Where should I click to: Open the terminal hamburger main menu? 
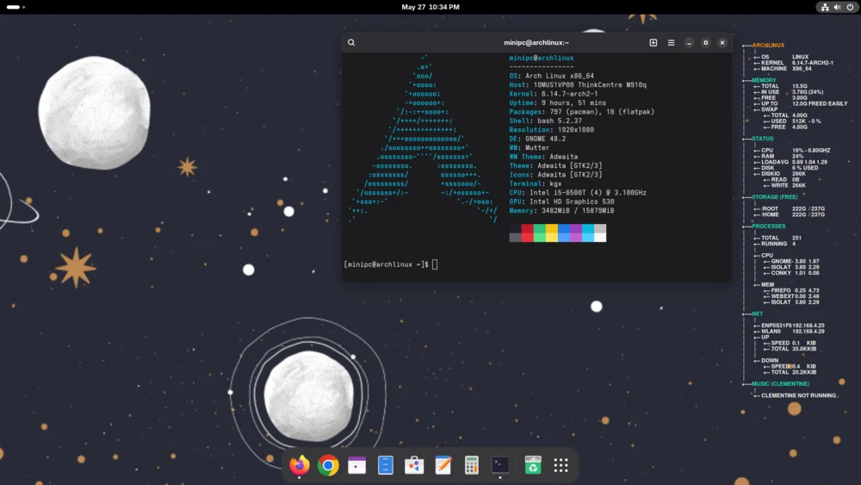point(671,42)
